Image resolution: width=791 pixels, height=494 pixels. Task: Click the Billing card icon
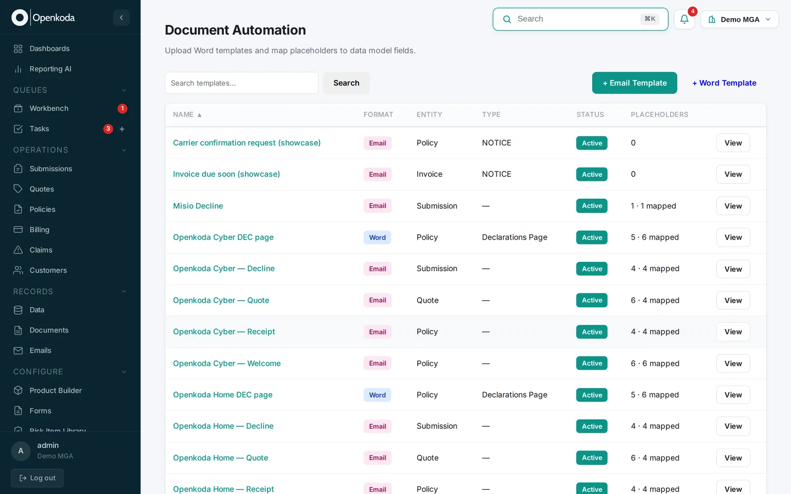18,229
